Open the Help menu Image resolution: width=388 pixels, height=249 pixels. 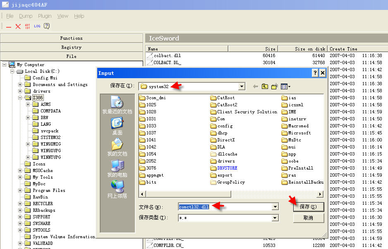pos(79,16)
